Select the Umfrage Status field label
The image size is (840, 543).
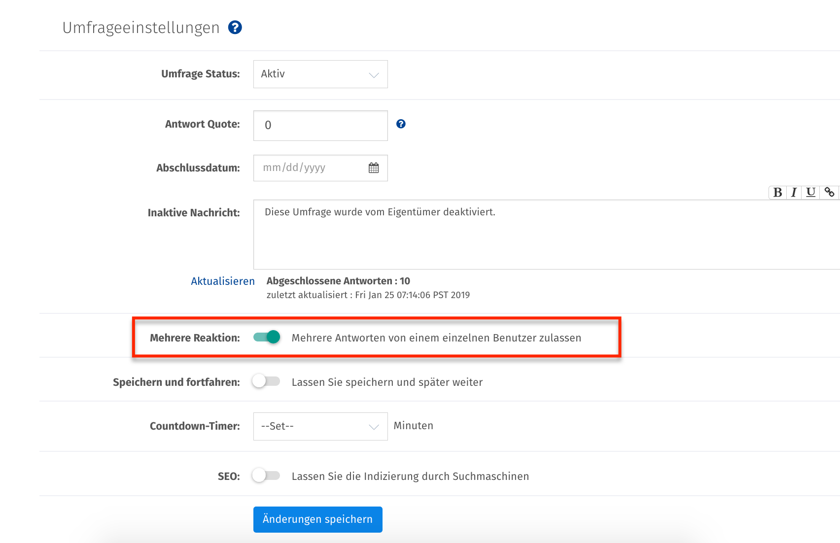tap(200, 73)
